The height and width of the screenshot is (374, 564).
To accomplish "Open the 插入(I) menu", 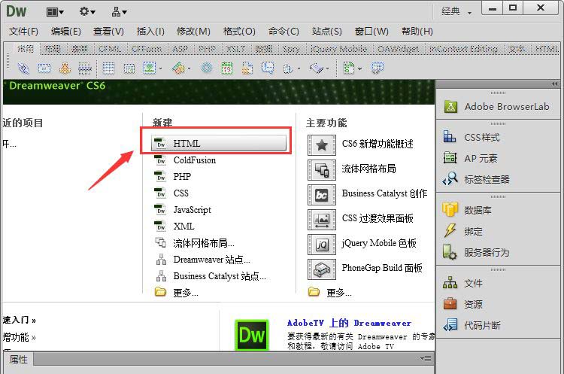I will tap(150, 31).
